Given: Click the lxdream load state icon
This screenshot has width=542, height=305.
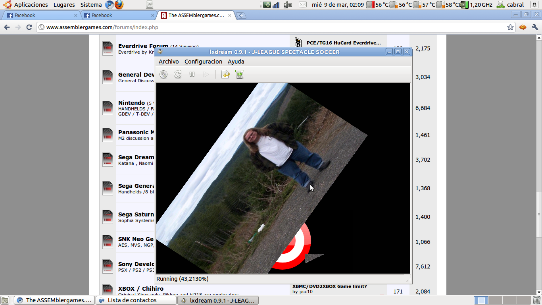Looking at the screenshot, I should 225,74.
